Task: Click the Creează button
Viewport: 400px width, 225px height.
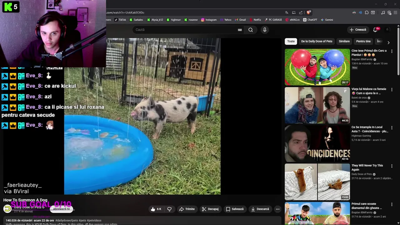Action: click(358, 30)
